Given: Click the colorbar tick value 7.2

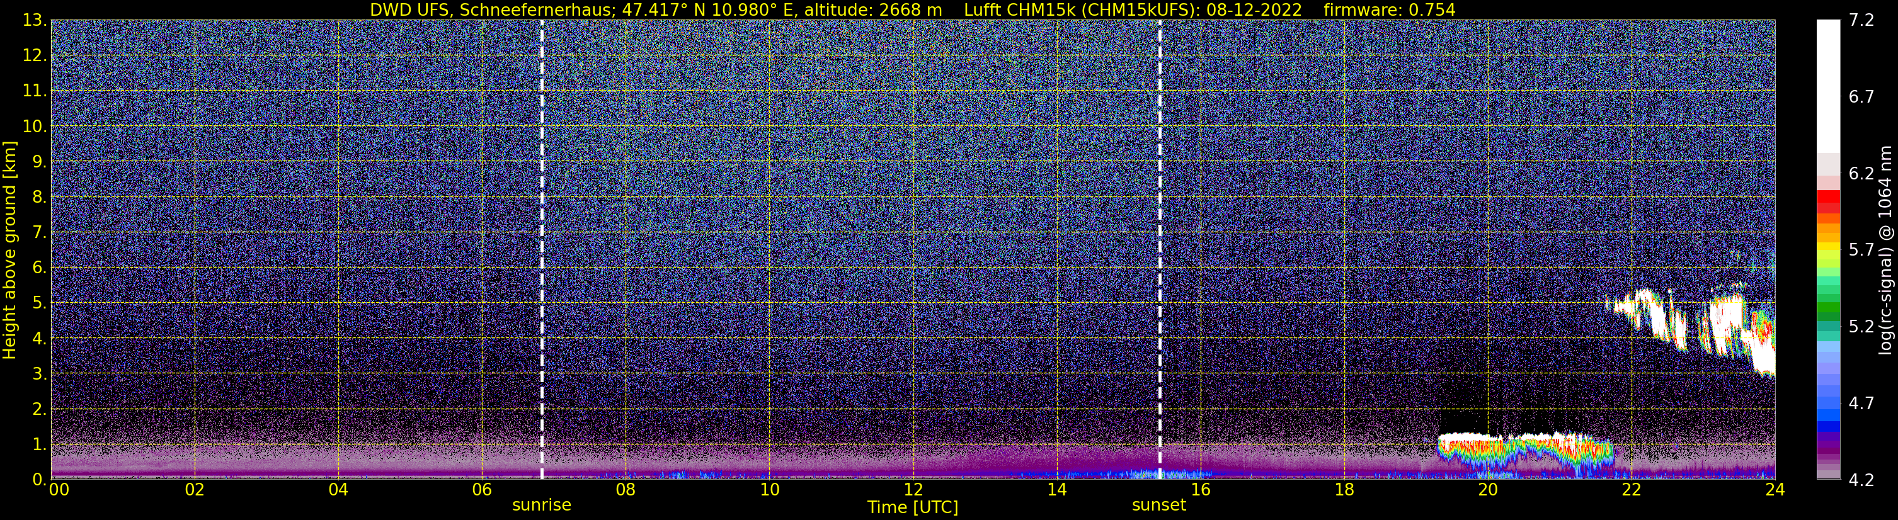Looking at the screenshot, I should 1861,21.
